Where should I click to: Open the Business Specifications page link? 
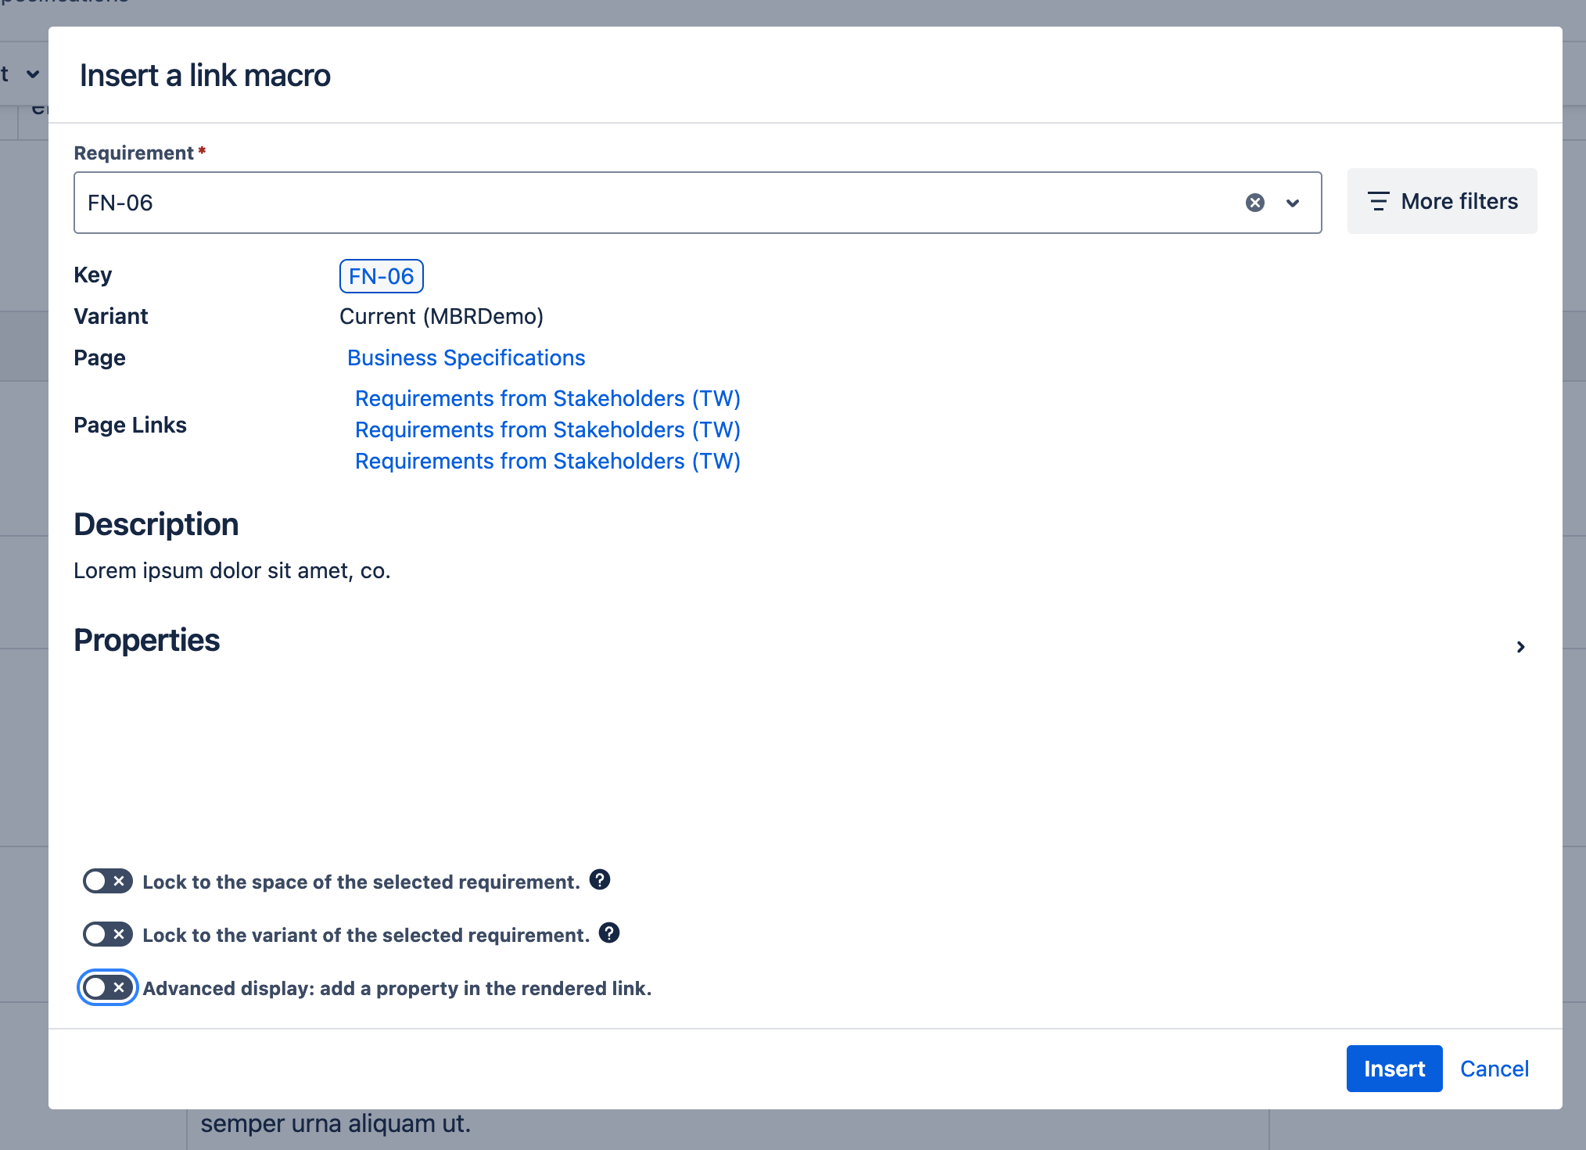465,358
